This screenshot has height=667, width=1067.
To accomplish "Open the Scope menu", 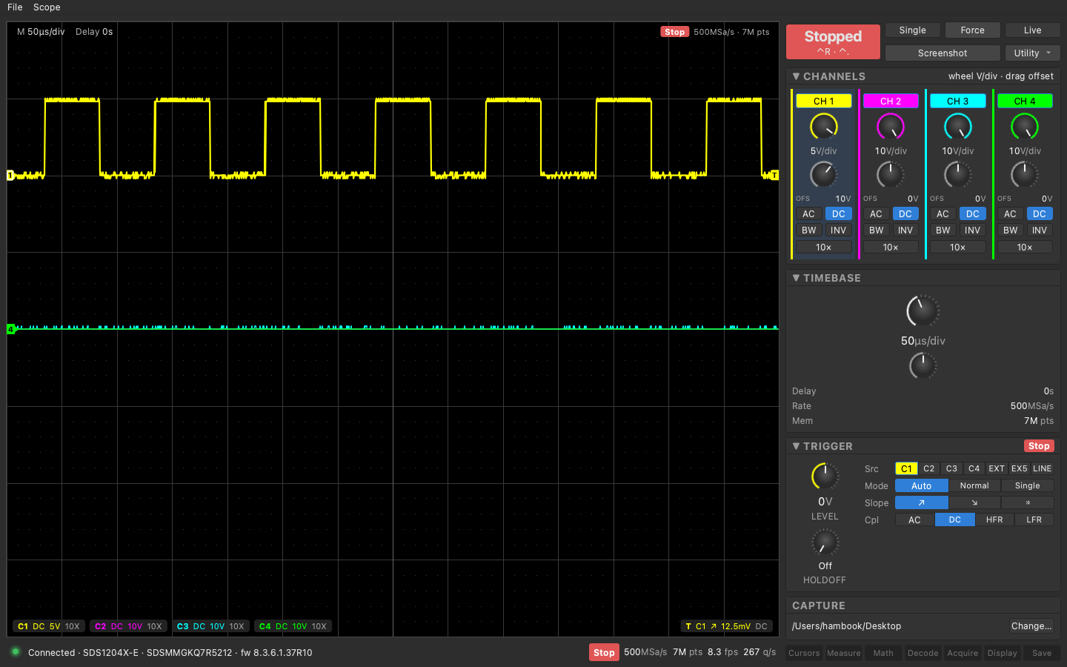I will pyautogui.click(x=47, y=7).
